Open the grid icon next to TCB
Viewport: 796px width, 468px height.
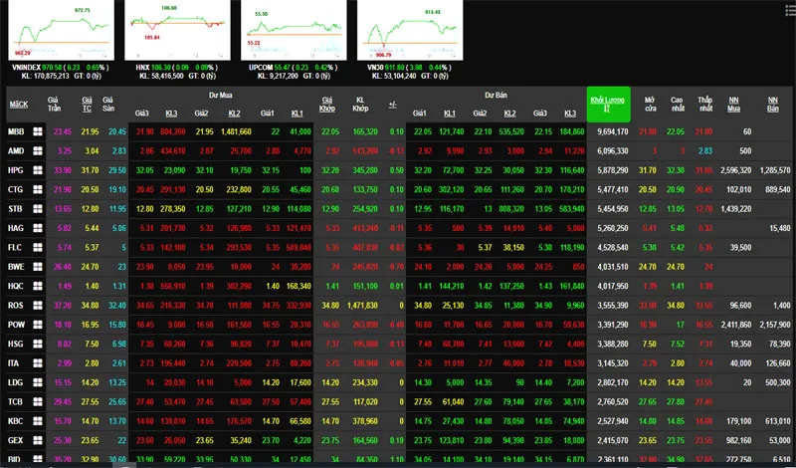tap(38, 402)
